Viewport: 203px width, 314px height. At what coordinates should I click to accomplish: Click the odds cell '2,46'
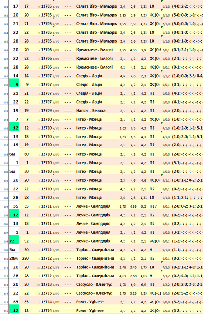pyautogui.click(x=123, y=267)
